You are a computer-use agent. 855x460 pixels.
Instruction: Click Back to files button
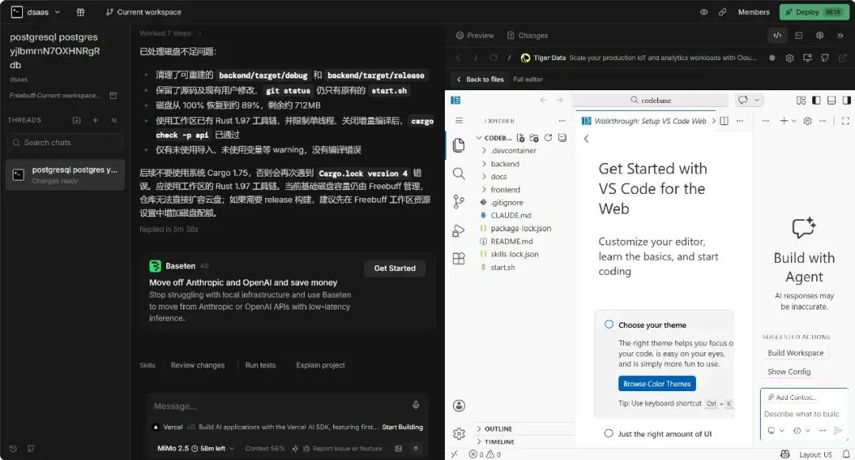click(480, 80)
